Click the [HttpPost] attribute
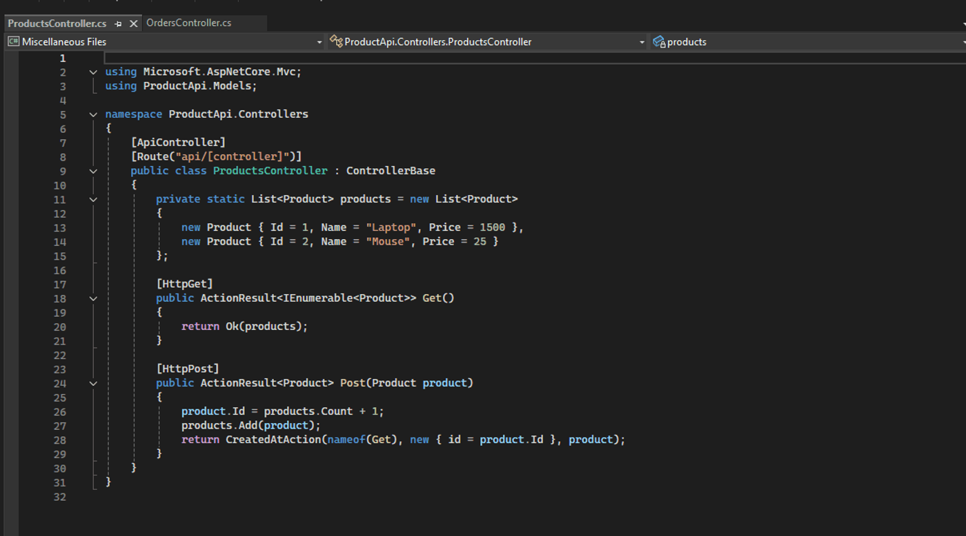 coord(188,369)
